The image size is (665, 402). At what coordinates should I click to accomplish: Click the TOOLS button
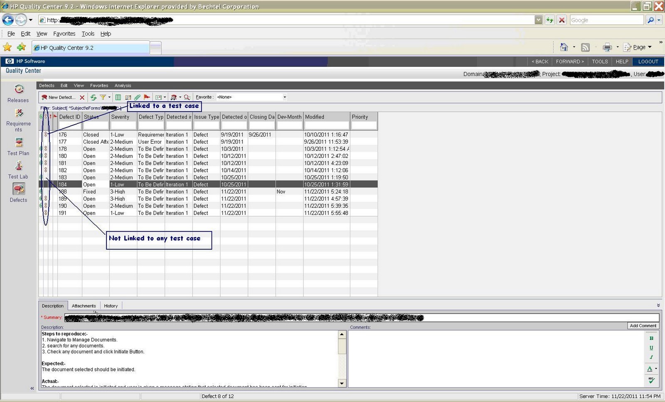[x=600, y=61]
